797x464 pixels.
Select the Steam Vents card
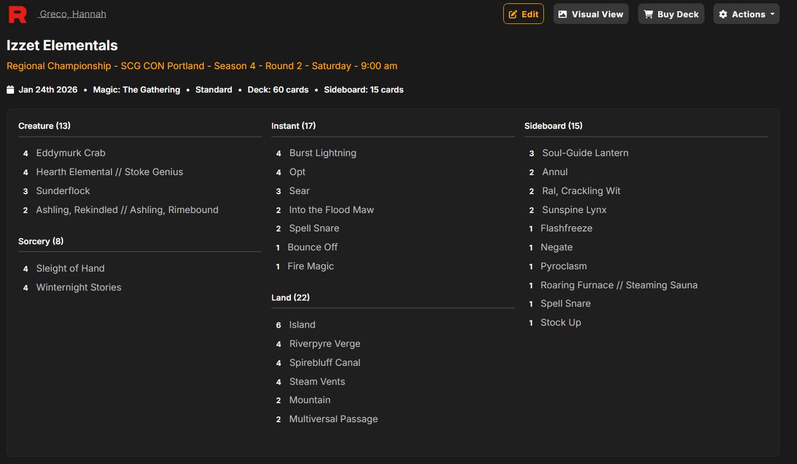point(317,382)
